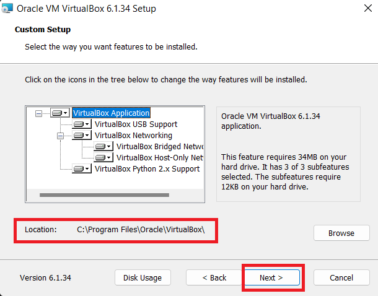Click the feature tree horizontal scrollbar

click(104, 195)
